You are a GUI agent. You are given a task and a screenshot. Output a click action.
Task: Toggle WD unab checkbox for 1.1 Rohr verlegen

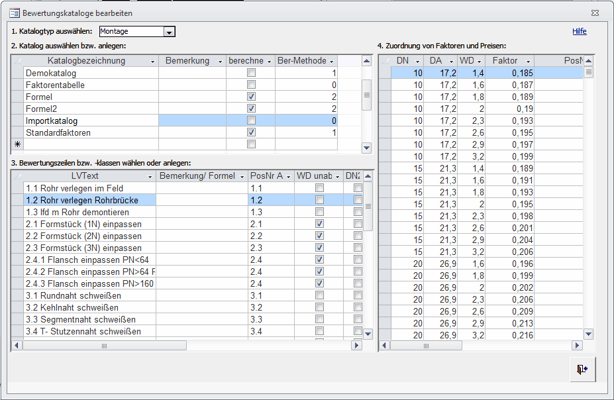pos(319,189)
